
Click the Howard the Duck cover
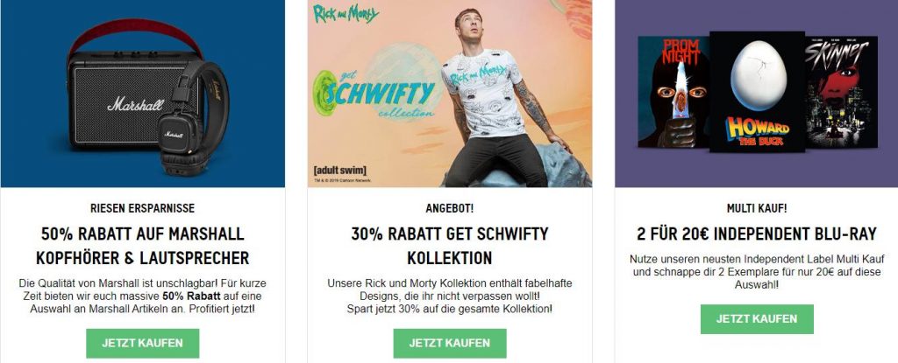[x=757, y=92]
